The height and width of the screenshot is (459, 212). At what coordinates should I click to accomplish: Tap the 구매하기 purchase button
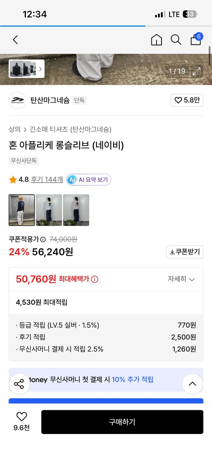[122, 422]
